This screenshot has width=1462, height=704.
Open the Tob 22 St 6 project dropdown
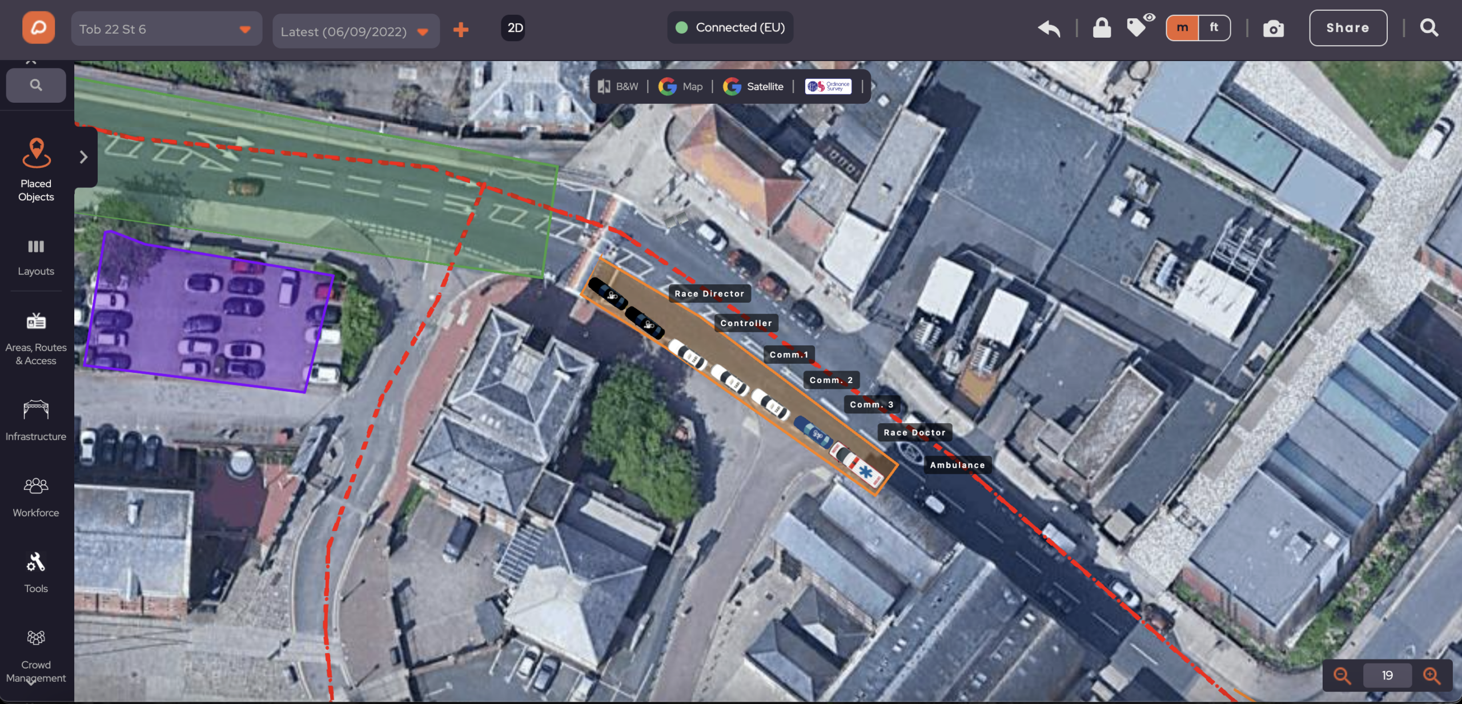(x=166, y=29)
